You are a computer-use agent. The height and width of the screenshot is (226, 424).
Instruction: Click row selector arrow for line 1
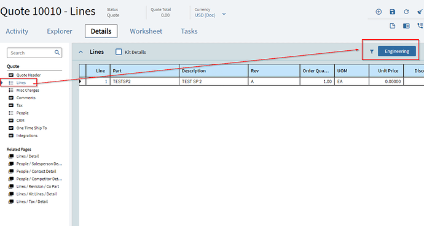tap(80, 81)
